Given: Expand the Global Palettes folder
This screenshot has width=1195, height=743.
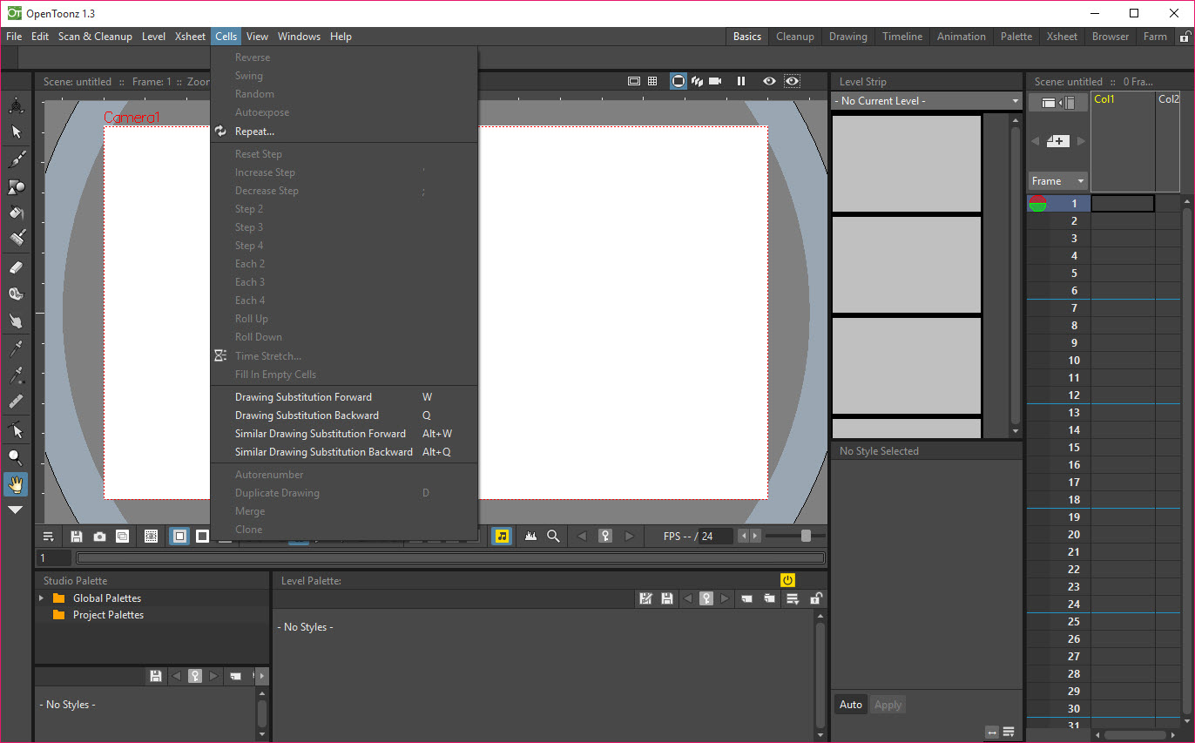Looking at the screenshot, I should tap(41, 598).
